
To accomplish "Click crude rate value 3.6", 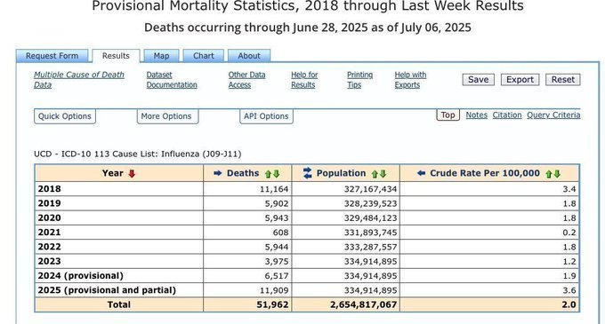I will click(x=569, y=290).
